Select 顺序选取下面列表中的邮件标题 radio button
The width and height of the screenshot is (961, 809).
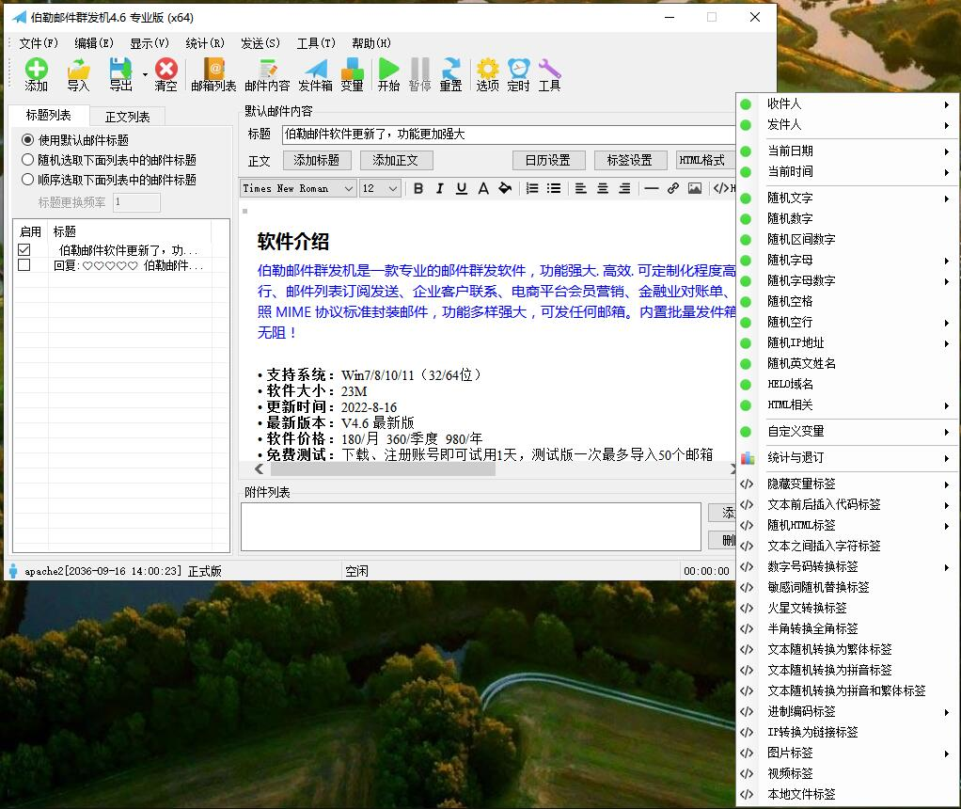[x=27, y=179]
